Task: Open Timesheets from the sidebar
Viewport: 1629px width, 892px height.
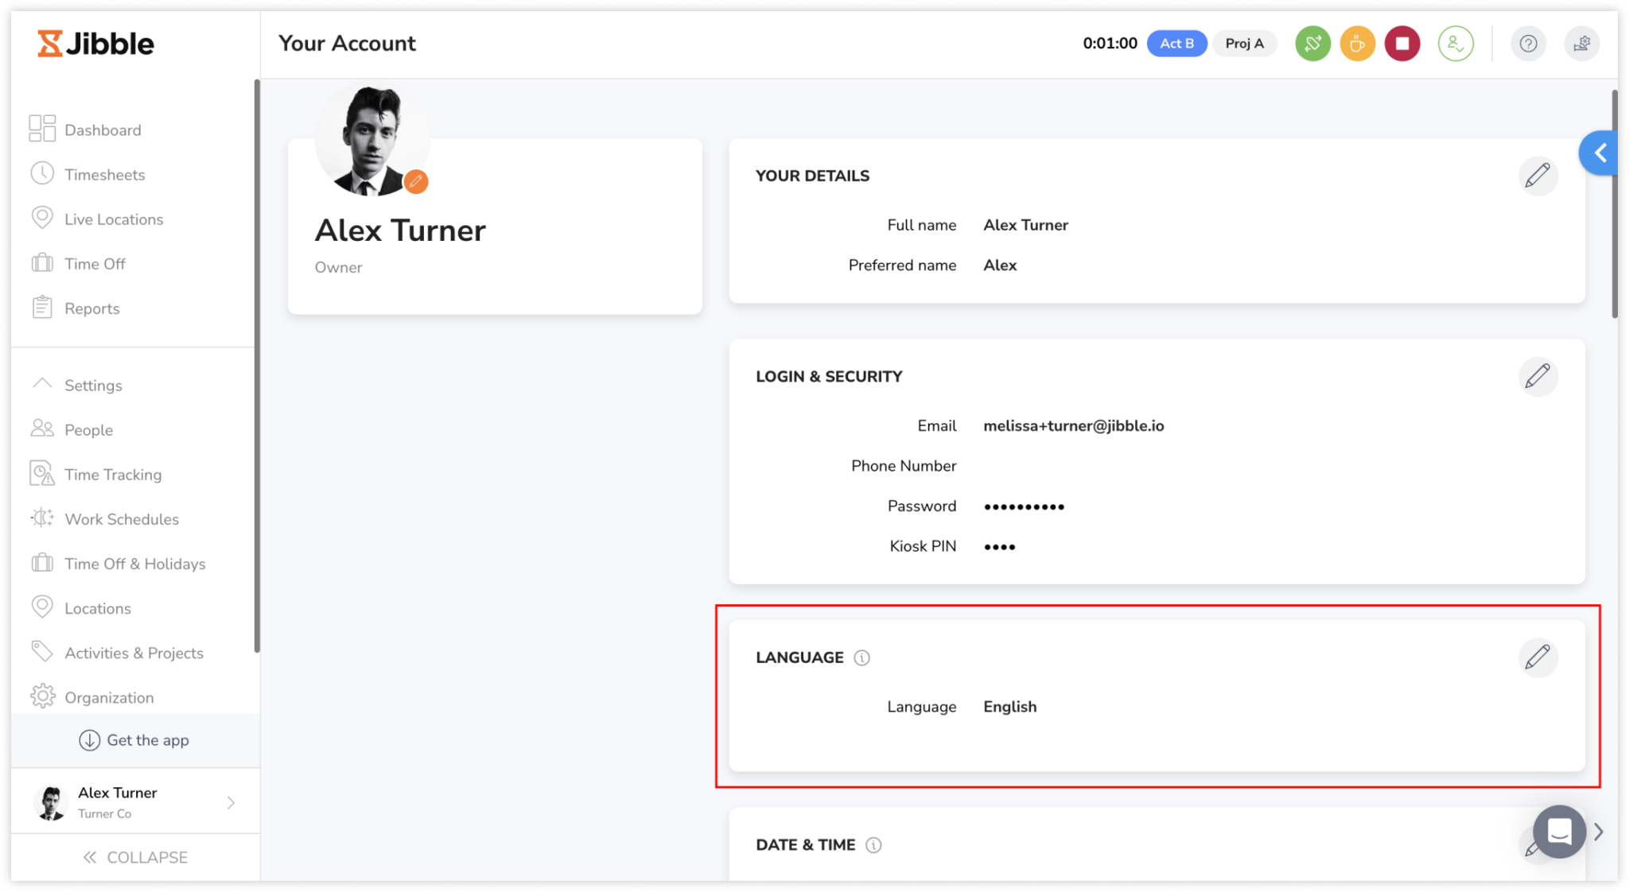Action: point(104,174)
